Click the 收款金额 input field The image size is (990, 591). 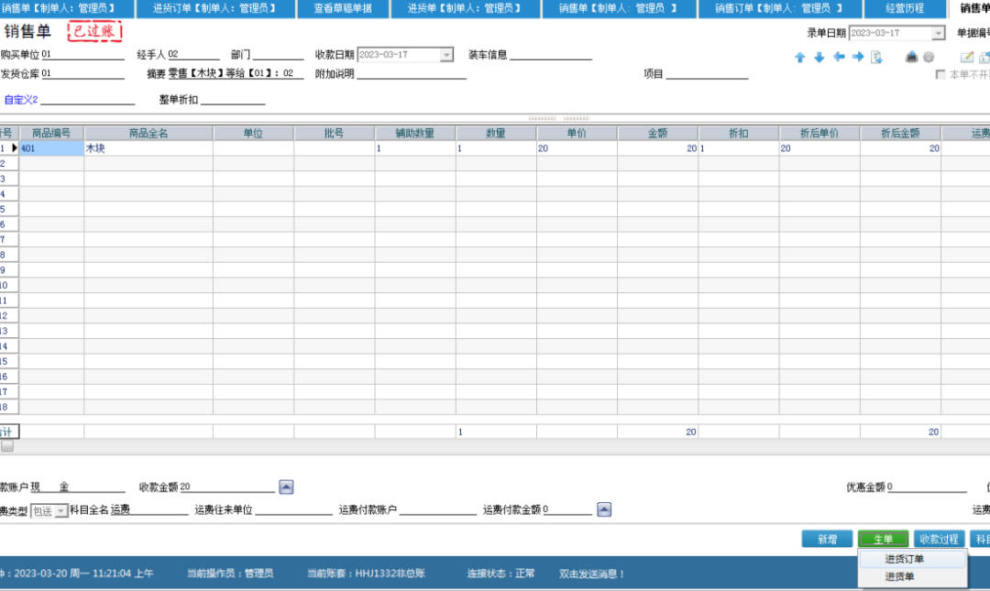227,487
